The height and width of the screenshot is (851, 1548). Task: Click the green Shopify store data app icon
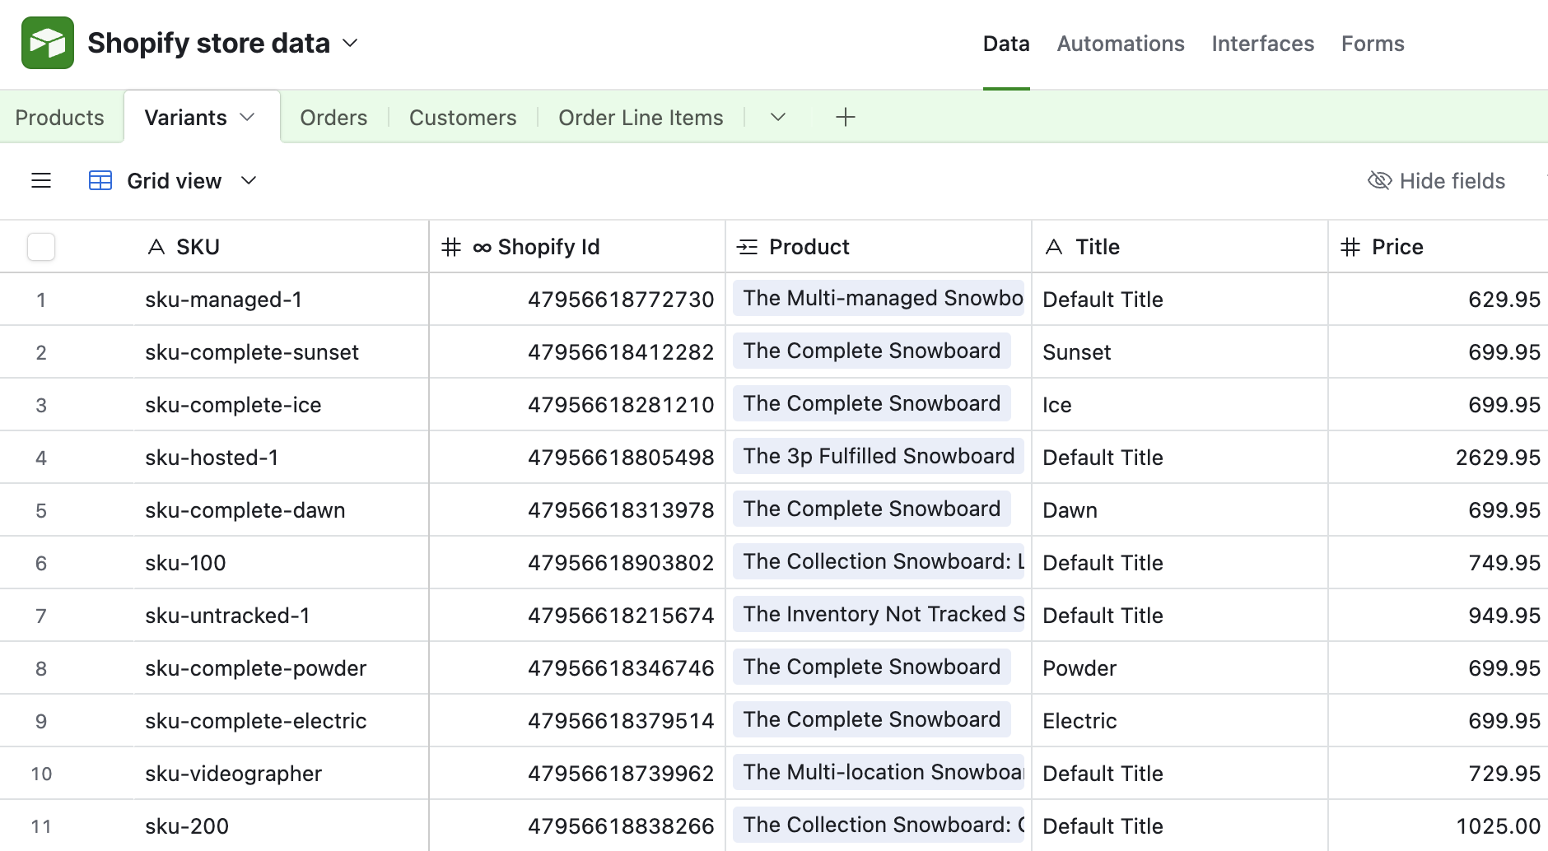point(47,42)
